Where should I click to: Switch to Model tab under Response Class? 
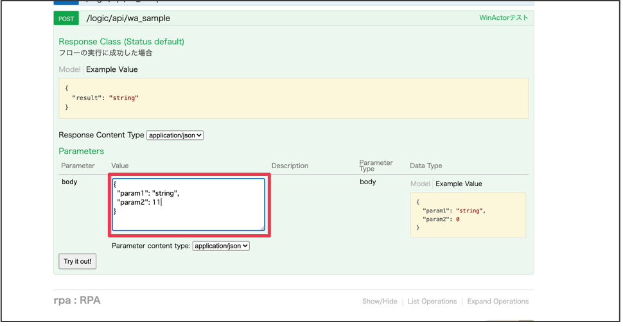tap(69, 69)
